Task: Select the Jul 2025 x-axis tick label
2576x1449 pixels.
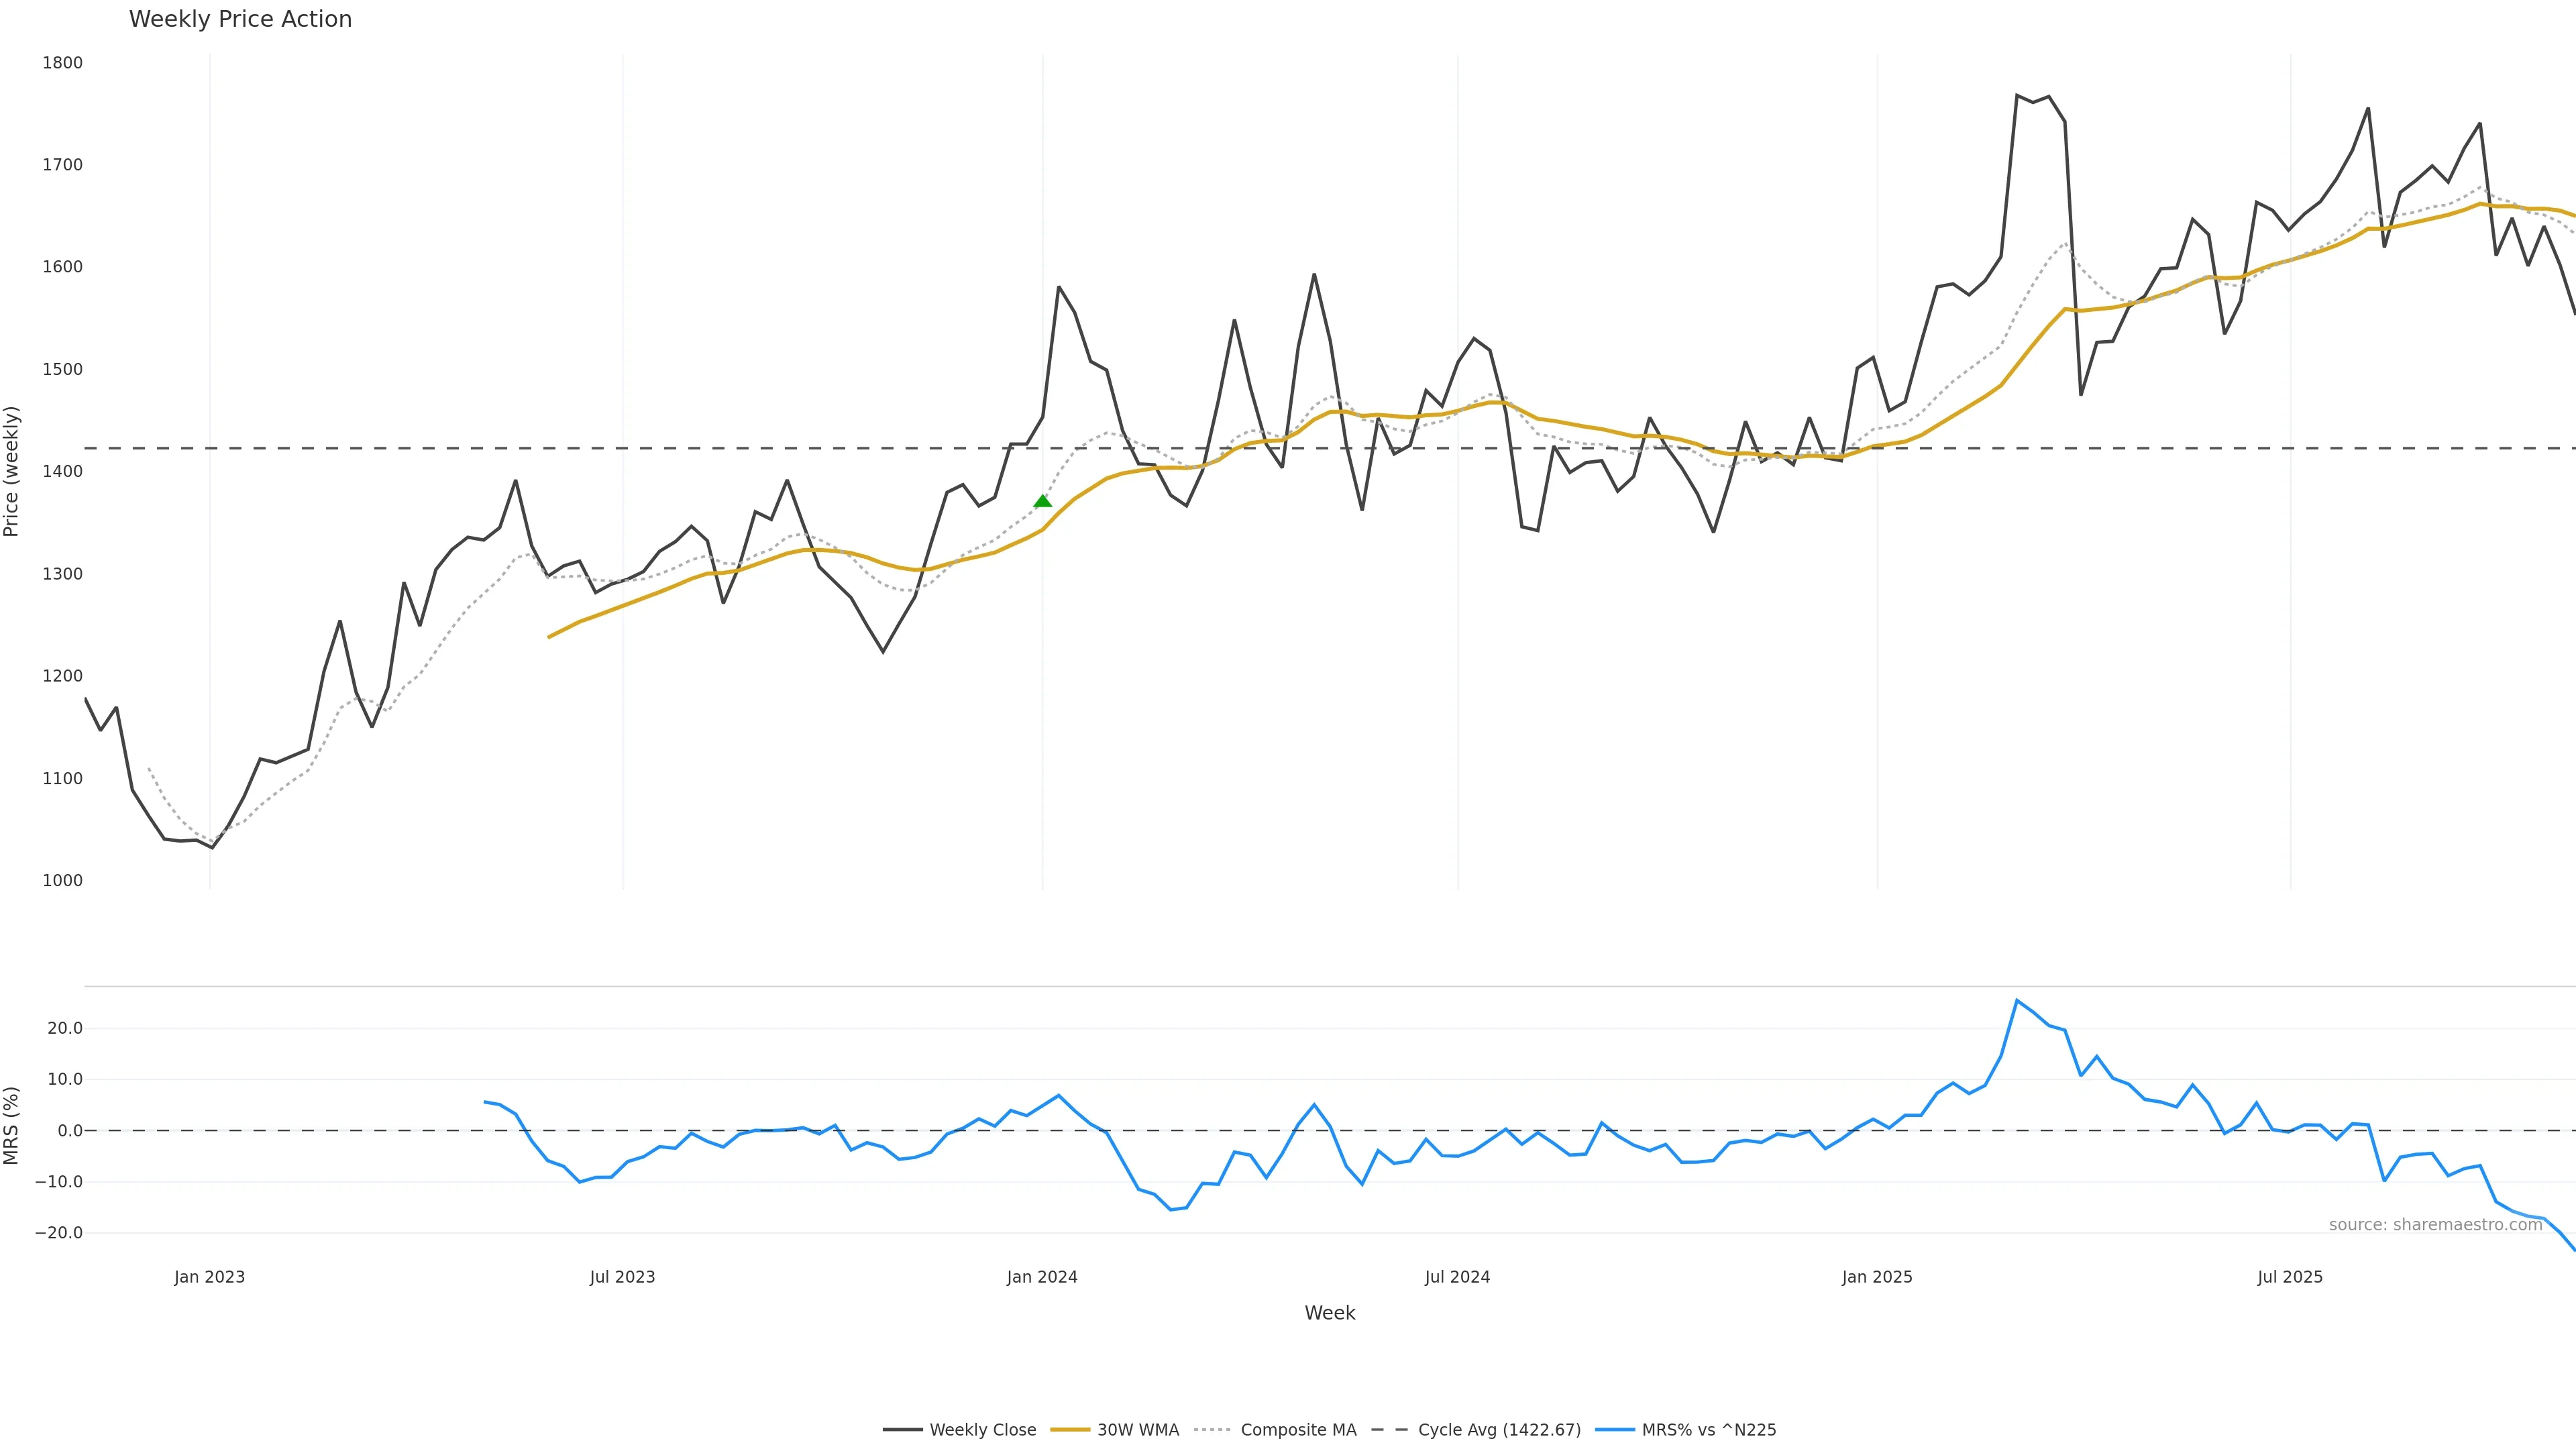Action: (x=2290, y=1277)
